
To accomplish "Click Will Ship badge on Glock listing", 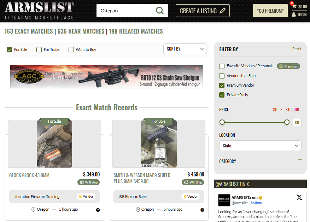I will point(88,182).
